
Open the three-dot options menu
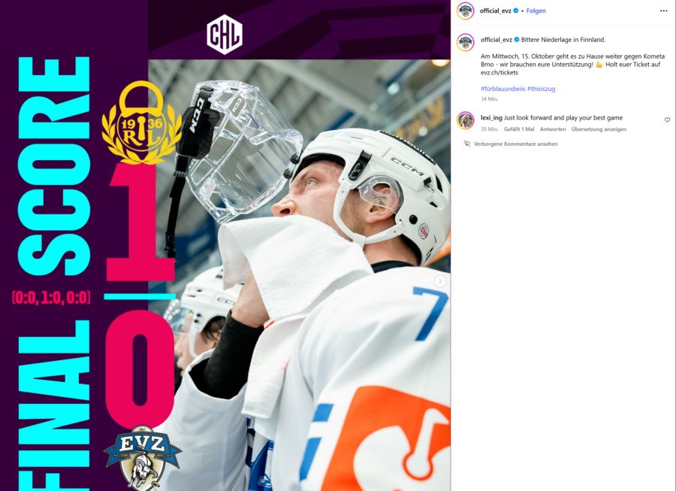663,11
